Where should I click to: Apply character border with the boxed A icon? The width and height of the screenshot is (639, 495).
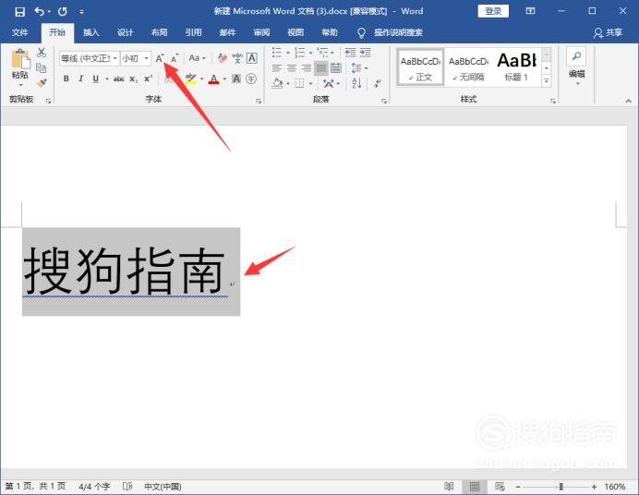click(x=252, y=59)
